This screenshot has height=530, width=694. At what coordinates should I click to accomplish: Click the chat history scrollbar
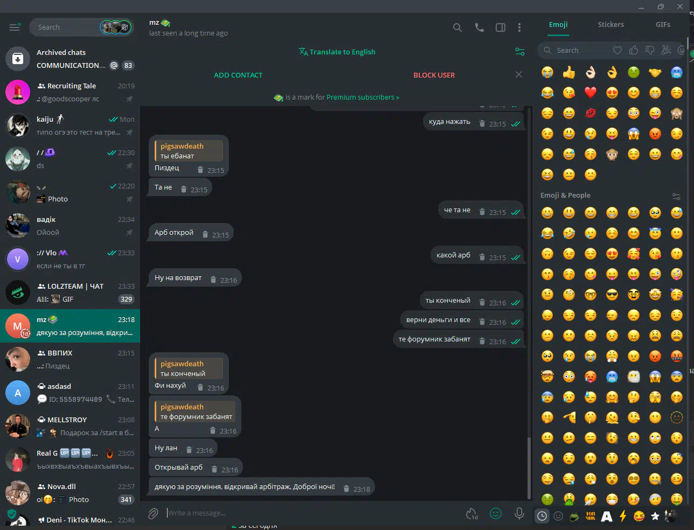pos(529,468)
